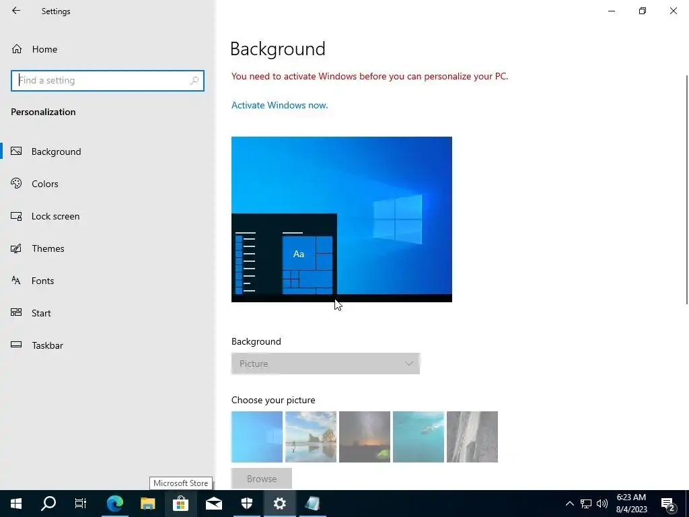Close the Settings window
The height and width of the screenshot is (517, 689).
pos(673,11)
